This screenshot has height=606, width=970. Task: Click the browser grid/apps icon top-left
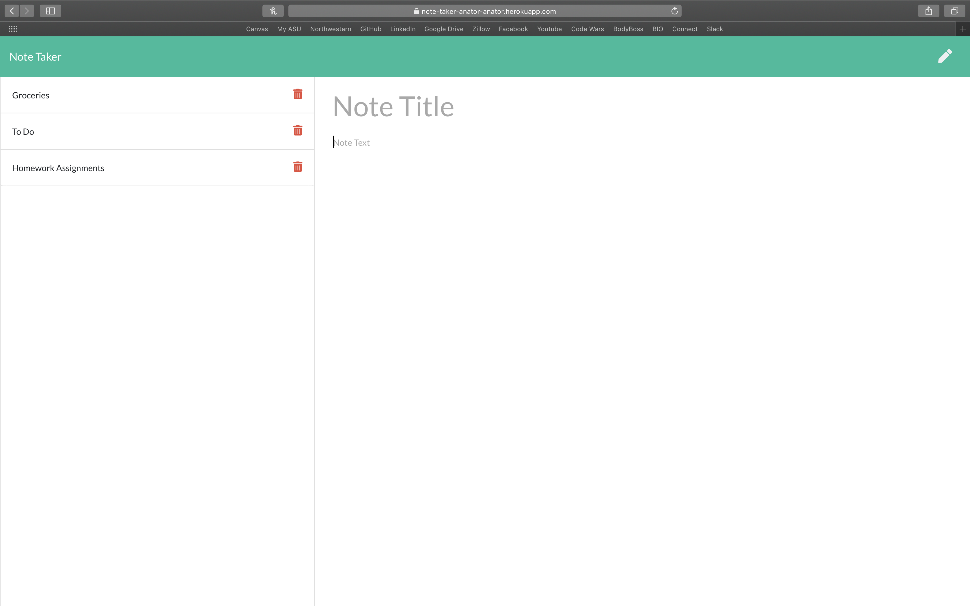point(13,29)
